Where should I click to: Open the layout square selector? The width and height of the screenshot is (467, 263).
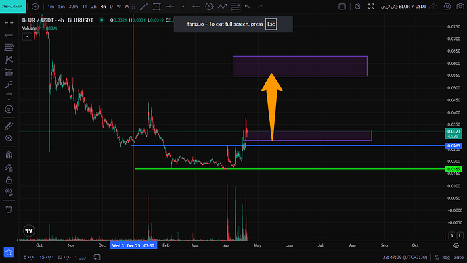342,7
